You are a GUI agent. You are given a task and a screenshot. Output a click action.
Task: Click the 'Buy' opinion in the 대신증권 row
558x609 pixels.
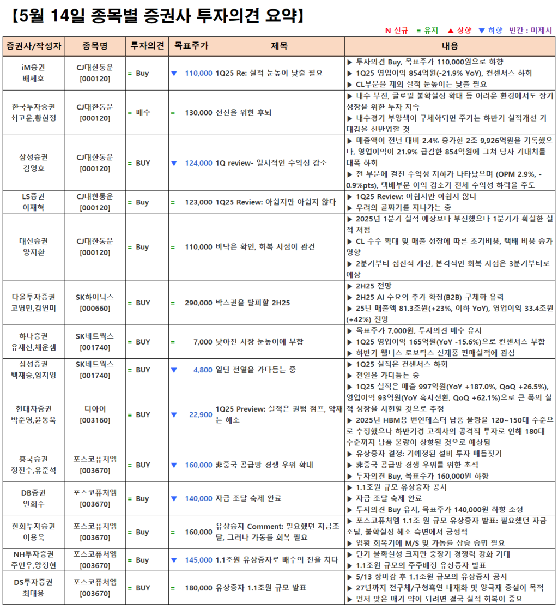143,247
